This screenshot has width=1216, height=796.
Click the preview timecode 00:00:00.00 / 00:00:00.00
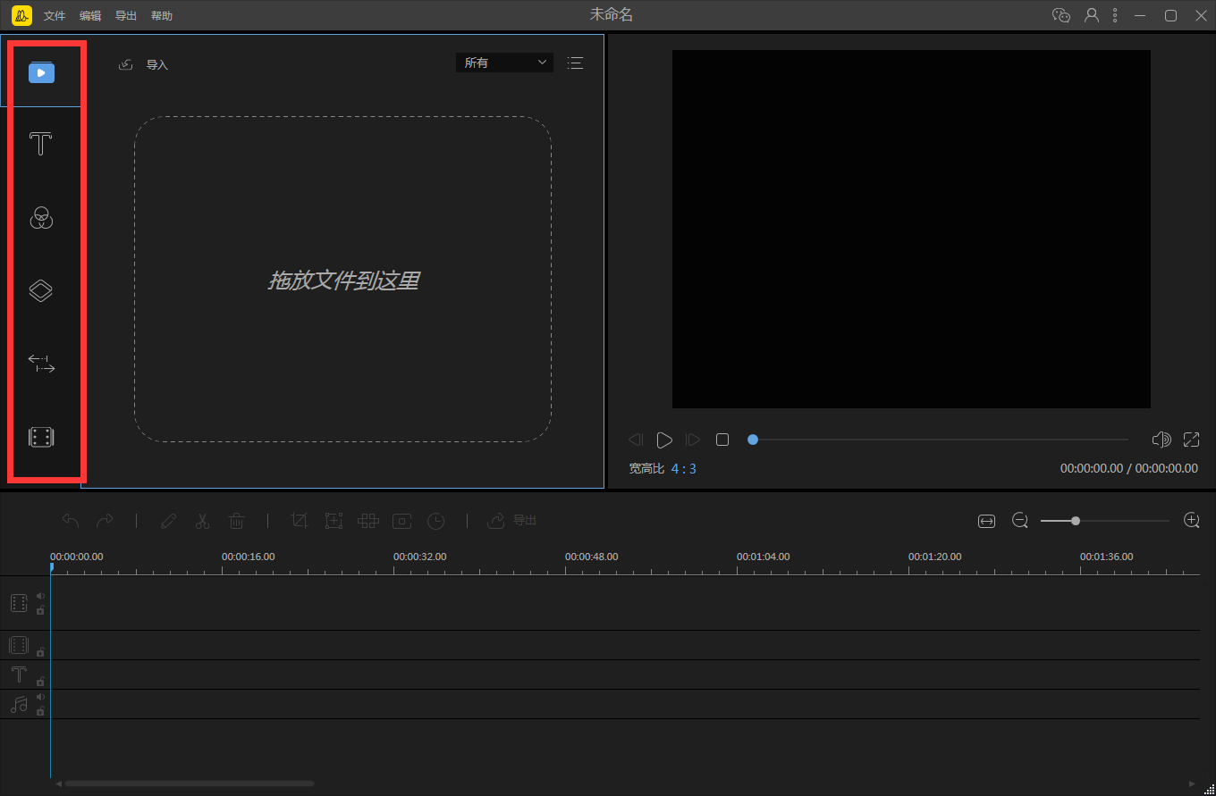[1129, 468]
